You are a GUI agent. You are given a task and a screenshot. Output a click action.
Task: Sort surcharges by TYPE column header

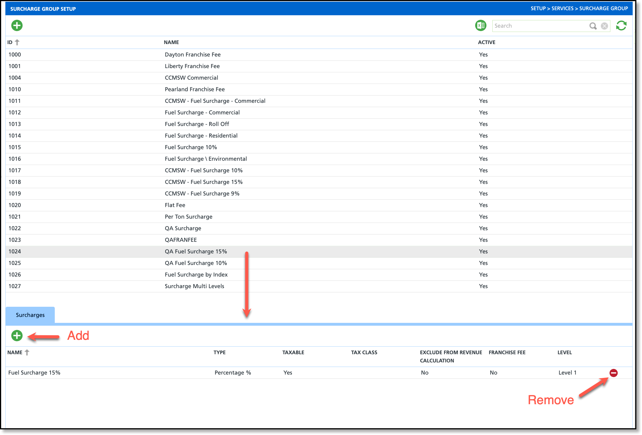pyautogui.click(x=219, y=353)
